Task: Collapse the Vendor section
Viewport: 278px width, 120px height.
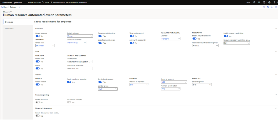Action: [276, 74]
